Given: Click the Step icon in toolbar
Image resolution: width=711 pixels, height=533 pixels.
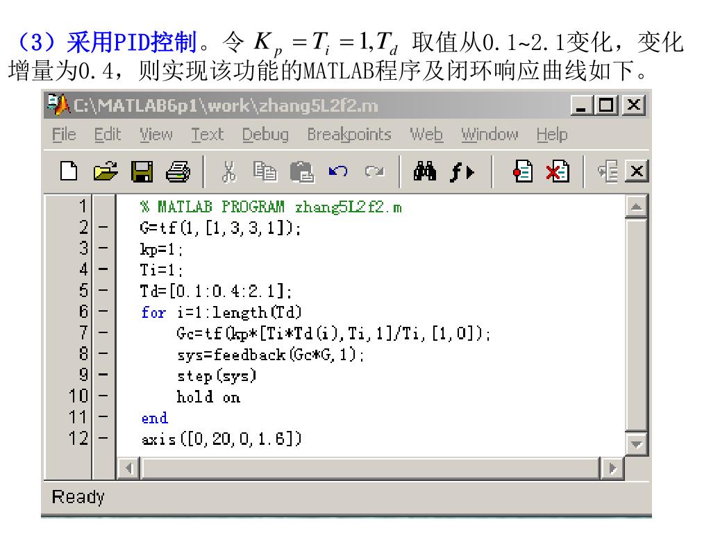Looking at the screenshot, I should tap(608, 171).
